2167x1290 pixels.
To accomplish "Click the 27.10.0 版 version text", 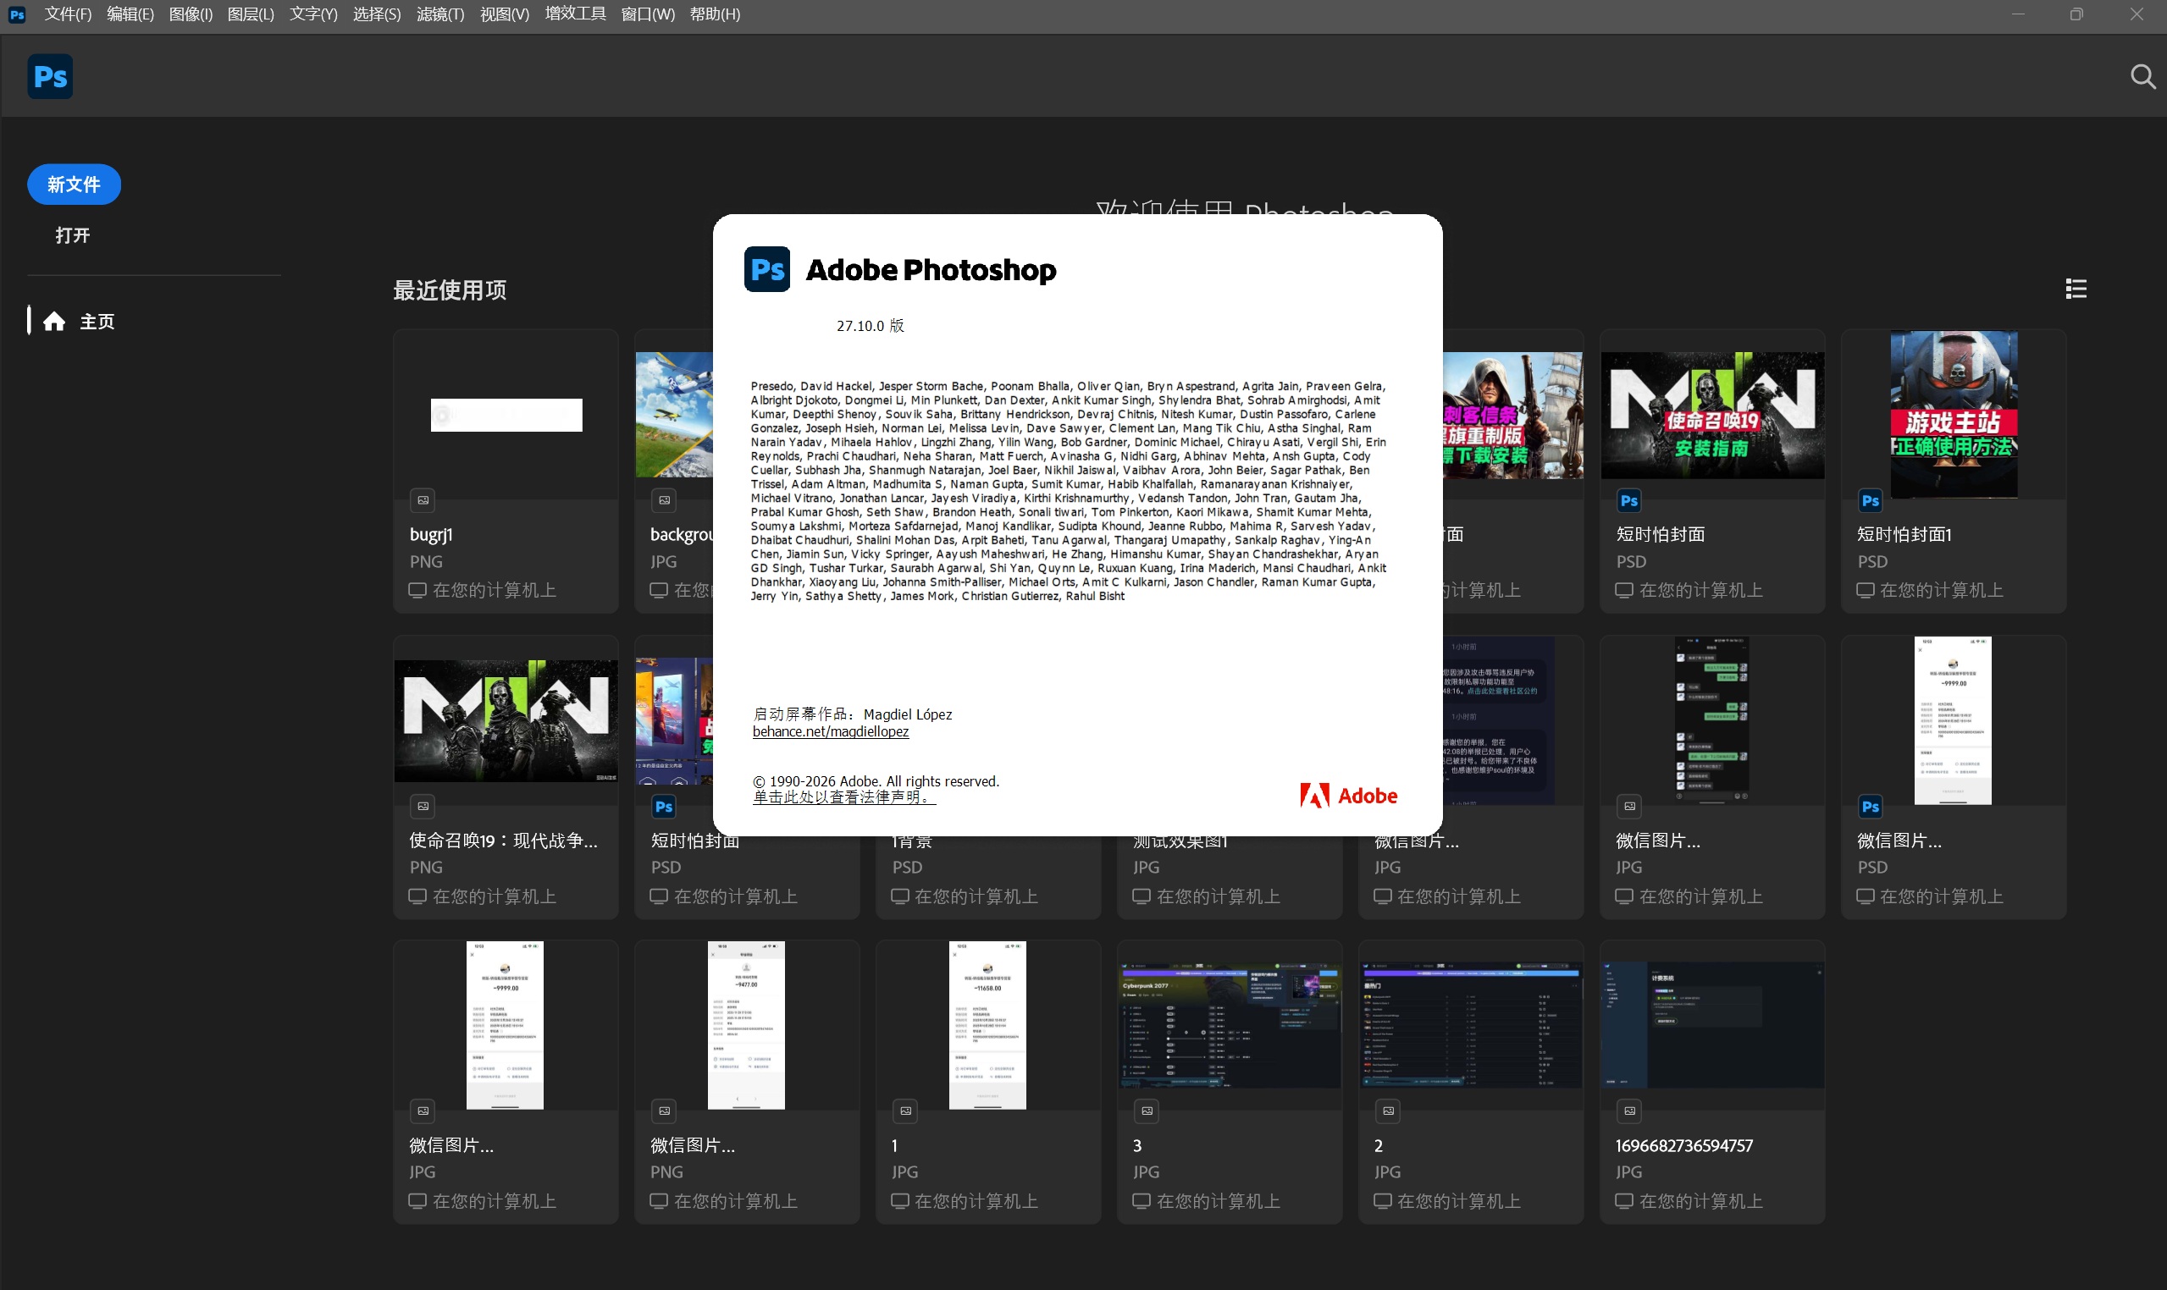I will (871, 326).
